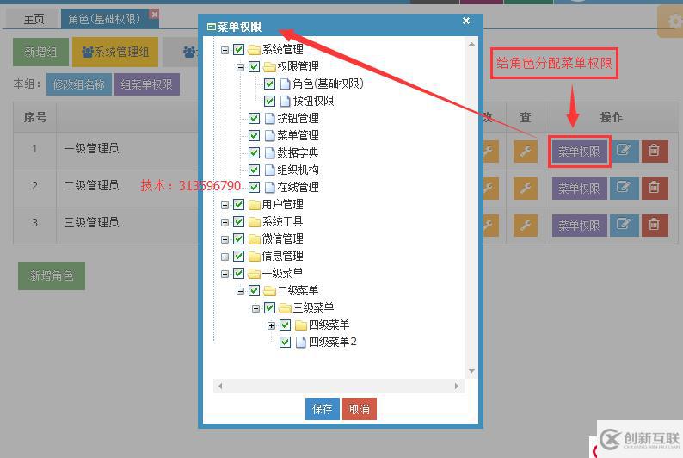Click the 角色(基础权限) page icon in tree
The width and height of the screenshot is (683, 458).
(285, 84)
